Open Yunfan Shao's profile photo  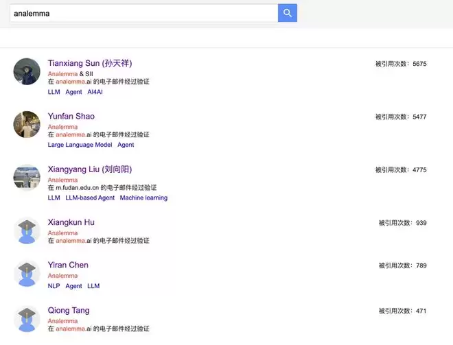[27, 124]
